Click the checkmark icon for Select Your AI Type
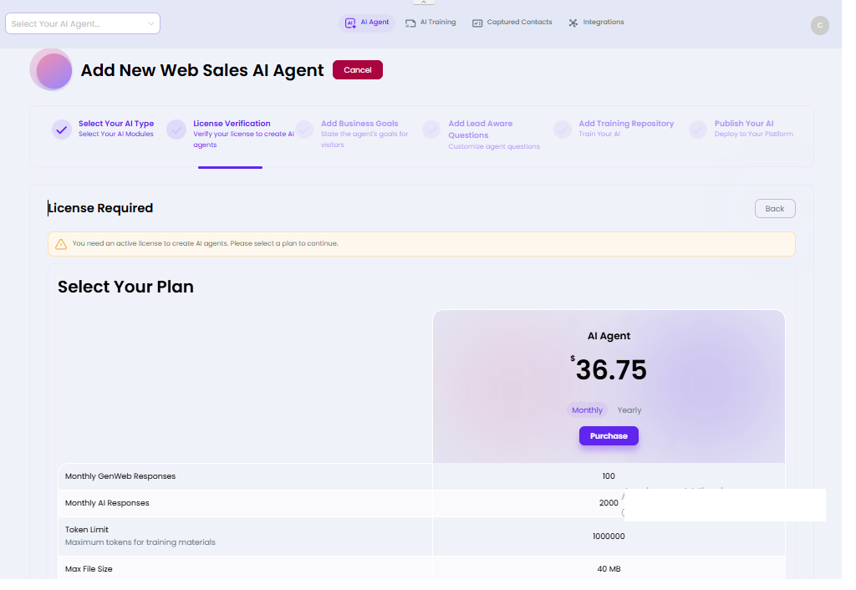Viewport: 856px width, 590px height. point(61,130)
